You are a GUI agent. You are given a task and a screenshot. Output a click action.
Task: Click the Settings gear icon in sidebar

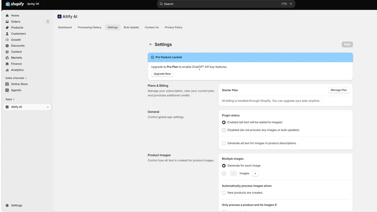click(7, 205)
